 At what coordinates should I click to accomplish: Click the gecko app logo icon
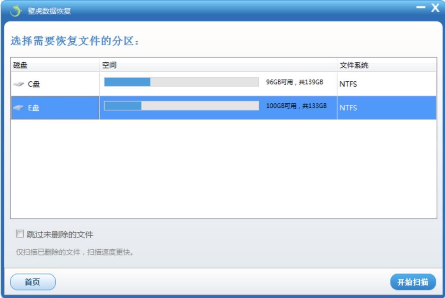[x=16, y=11]
